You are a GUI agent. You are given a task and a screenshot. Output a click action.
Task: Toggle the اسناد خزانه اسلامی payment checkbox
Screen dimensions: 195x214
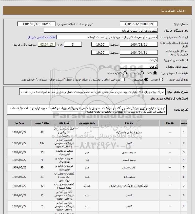pos(123,80)
